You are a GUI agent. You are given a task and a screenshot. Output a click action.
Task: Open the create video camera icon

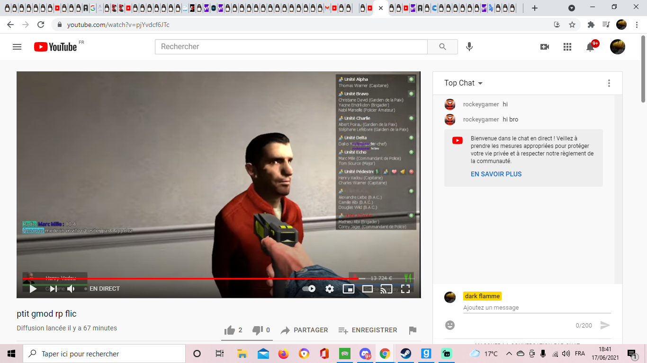tap(545, 47)
